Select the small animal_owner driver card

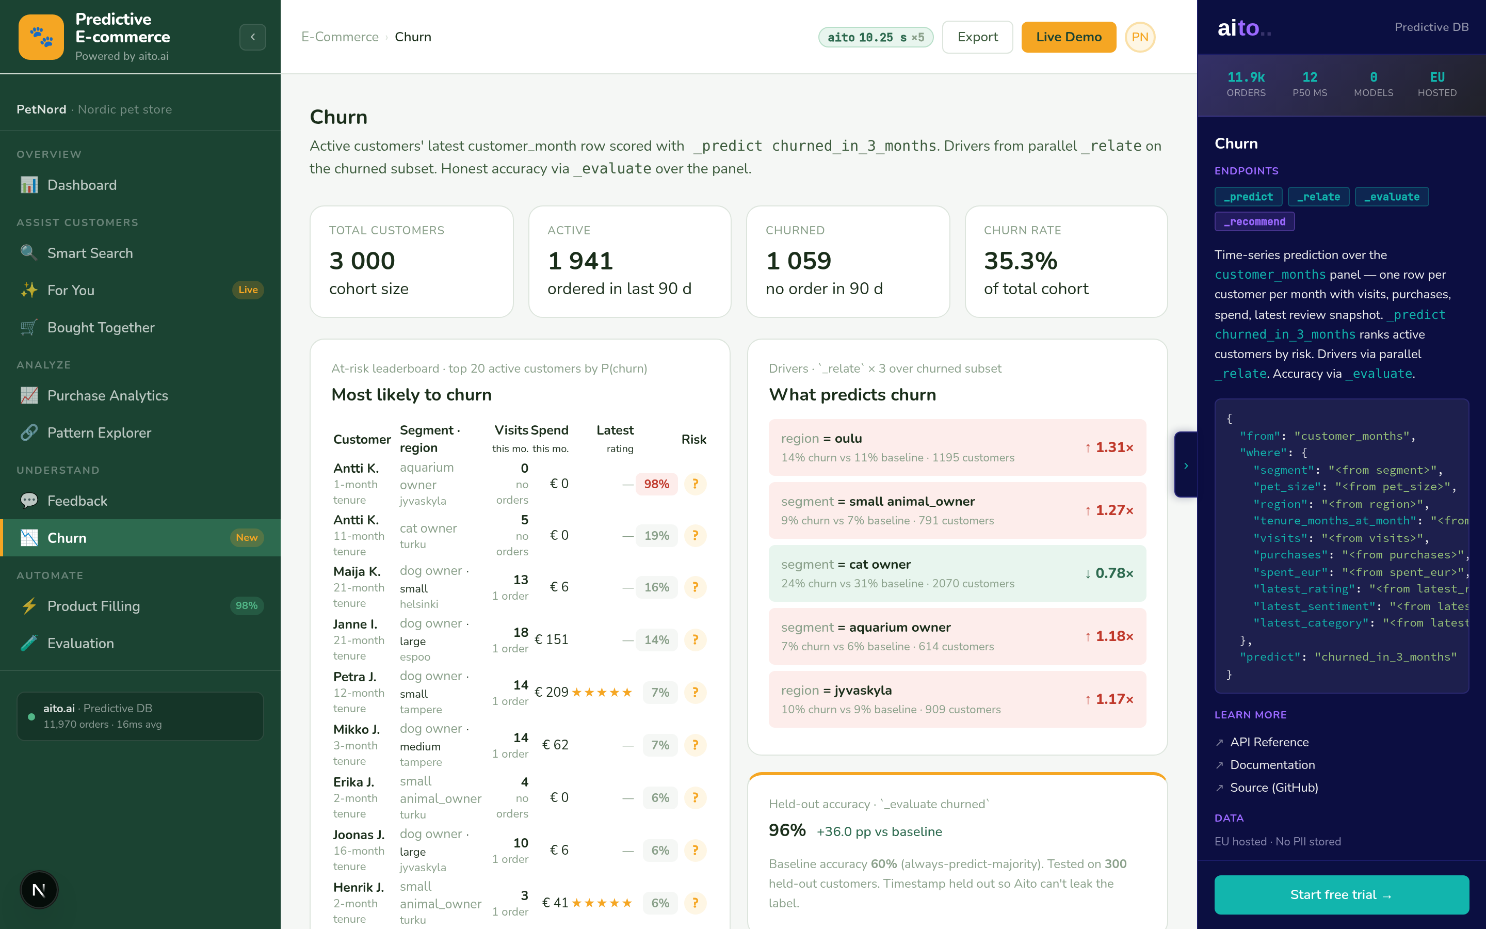(957, 510)
